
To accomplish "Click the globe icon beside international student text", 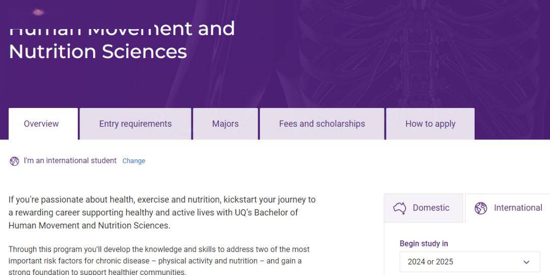I will coord(14,161).
